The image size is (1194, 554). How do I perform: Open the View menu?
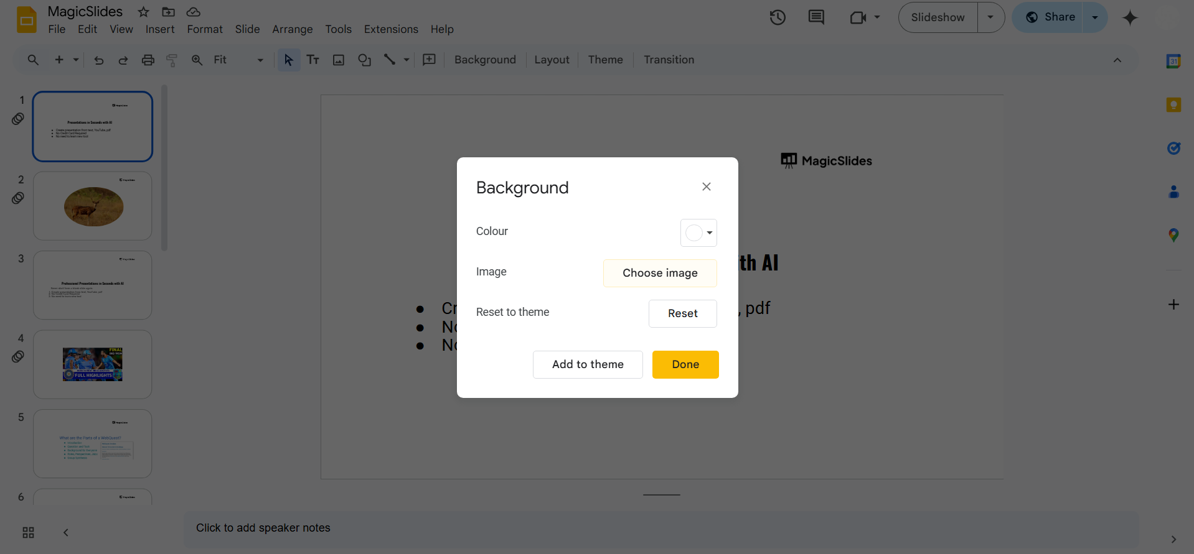tap(121, 29)
